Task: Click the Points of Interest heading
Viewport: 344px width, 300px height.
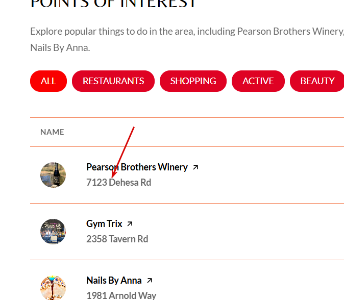Action: coord(113,4)
